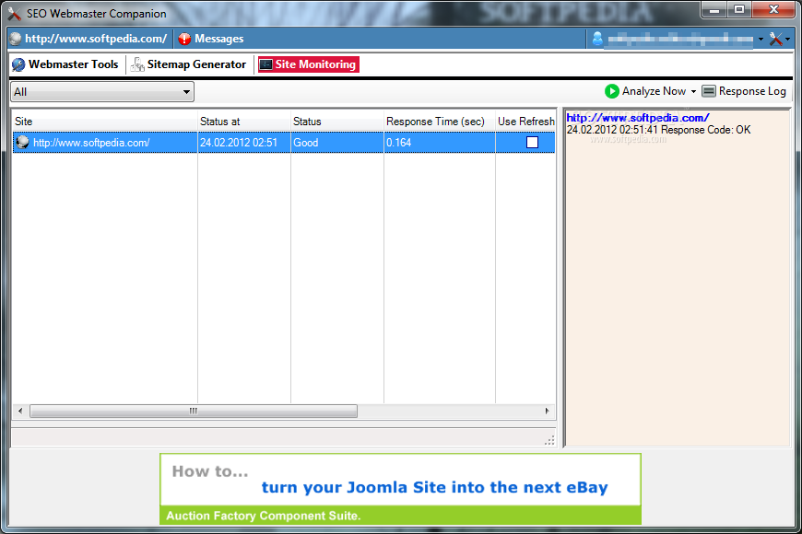Click the Site Monitoring monitor icon
This screenshot has width=802, height=534.
pyautogui.click(x=266, y=64)
